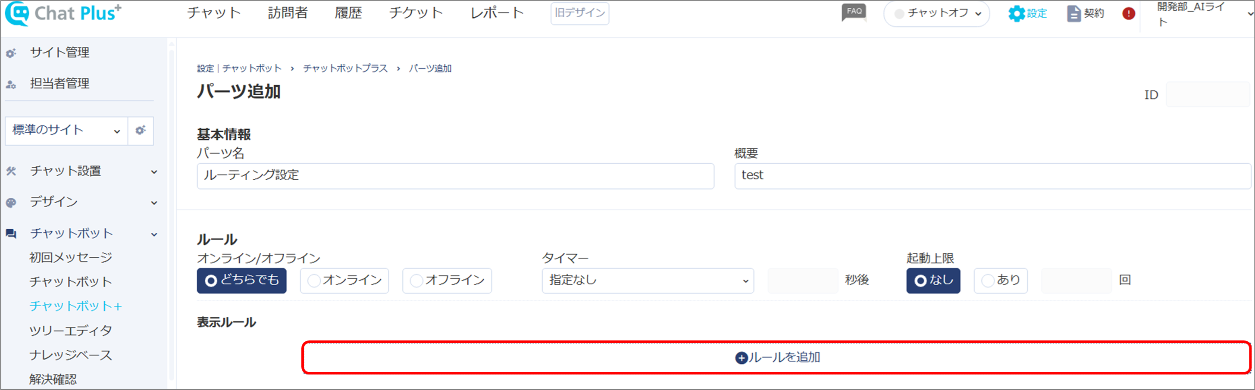Open the 訪問者 top menu
1255x390 pixels.
point(288,13)
